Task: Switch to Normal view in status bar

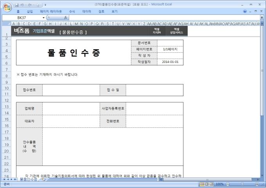Action: (x=202, y=184)
